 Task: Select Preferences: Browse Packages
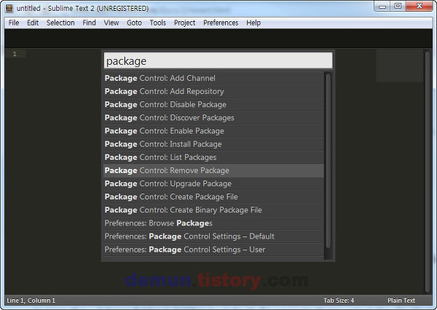click(213, 223)
